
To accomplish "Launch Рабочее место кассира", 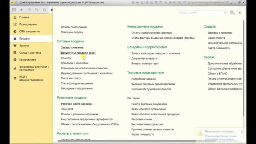I will pyautogui.click(x=76, y=104).
